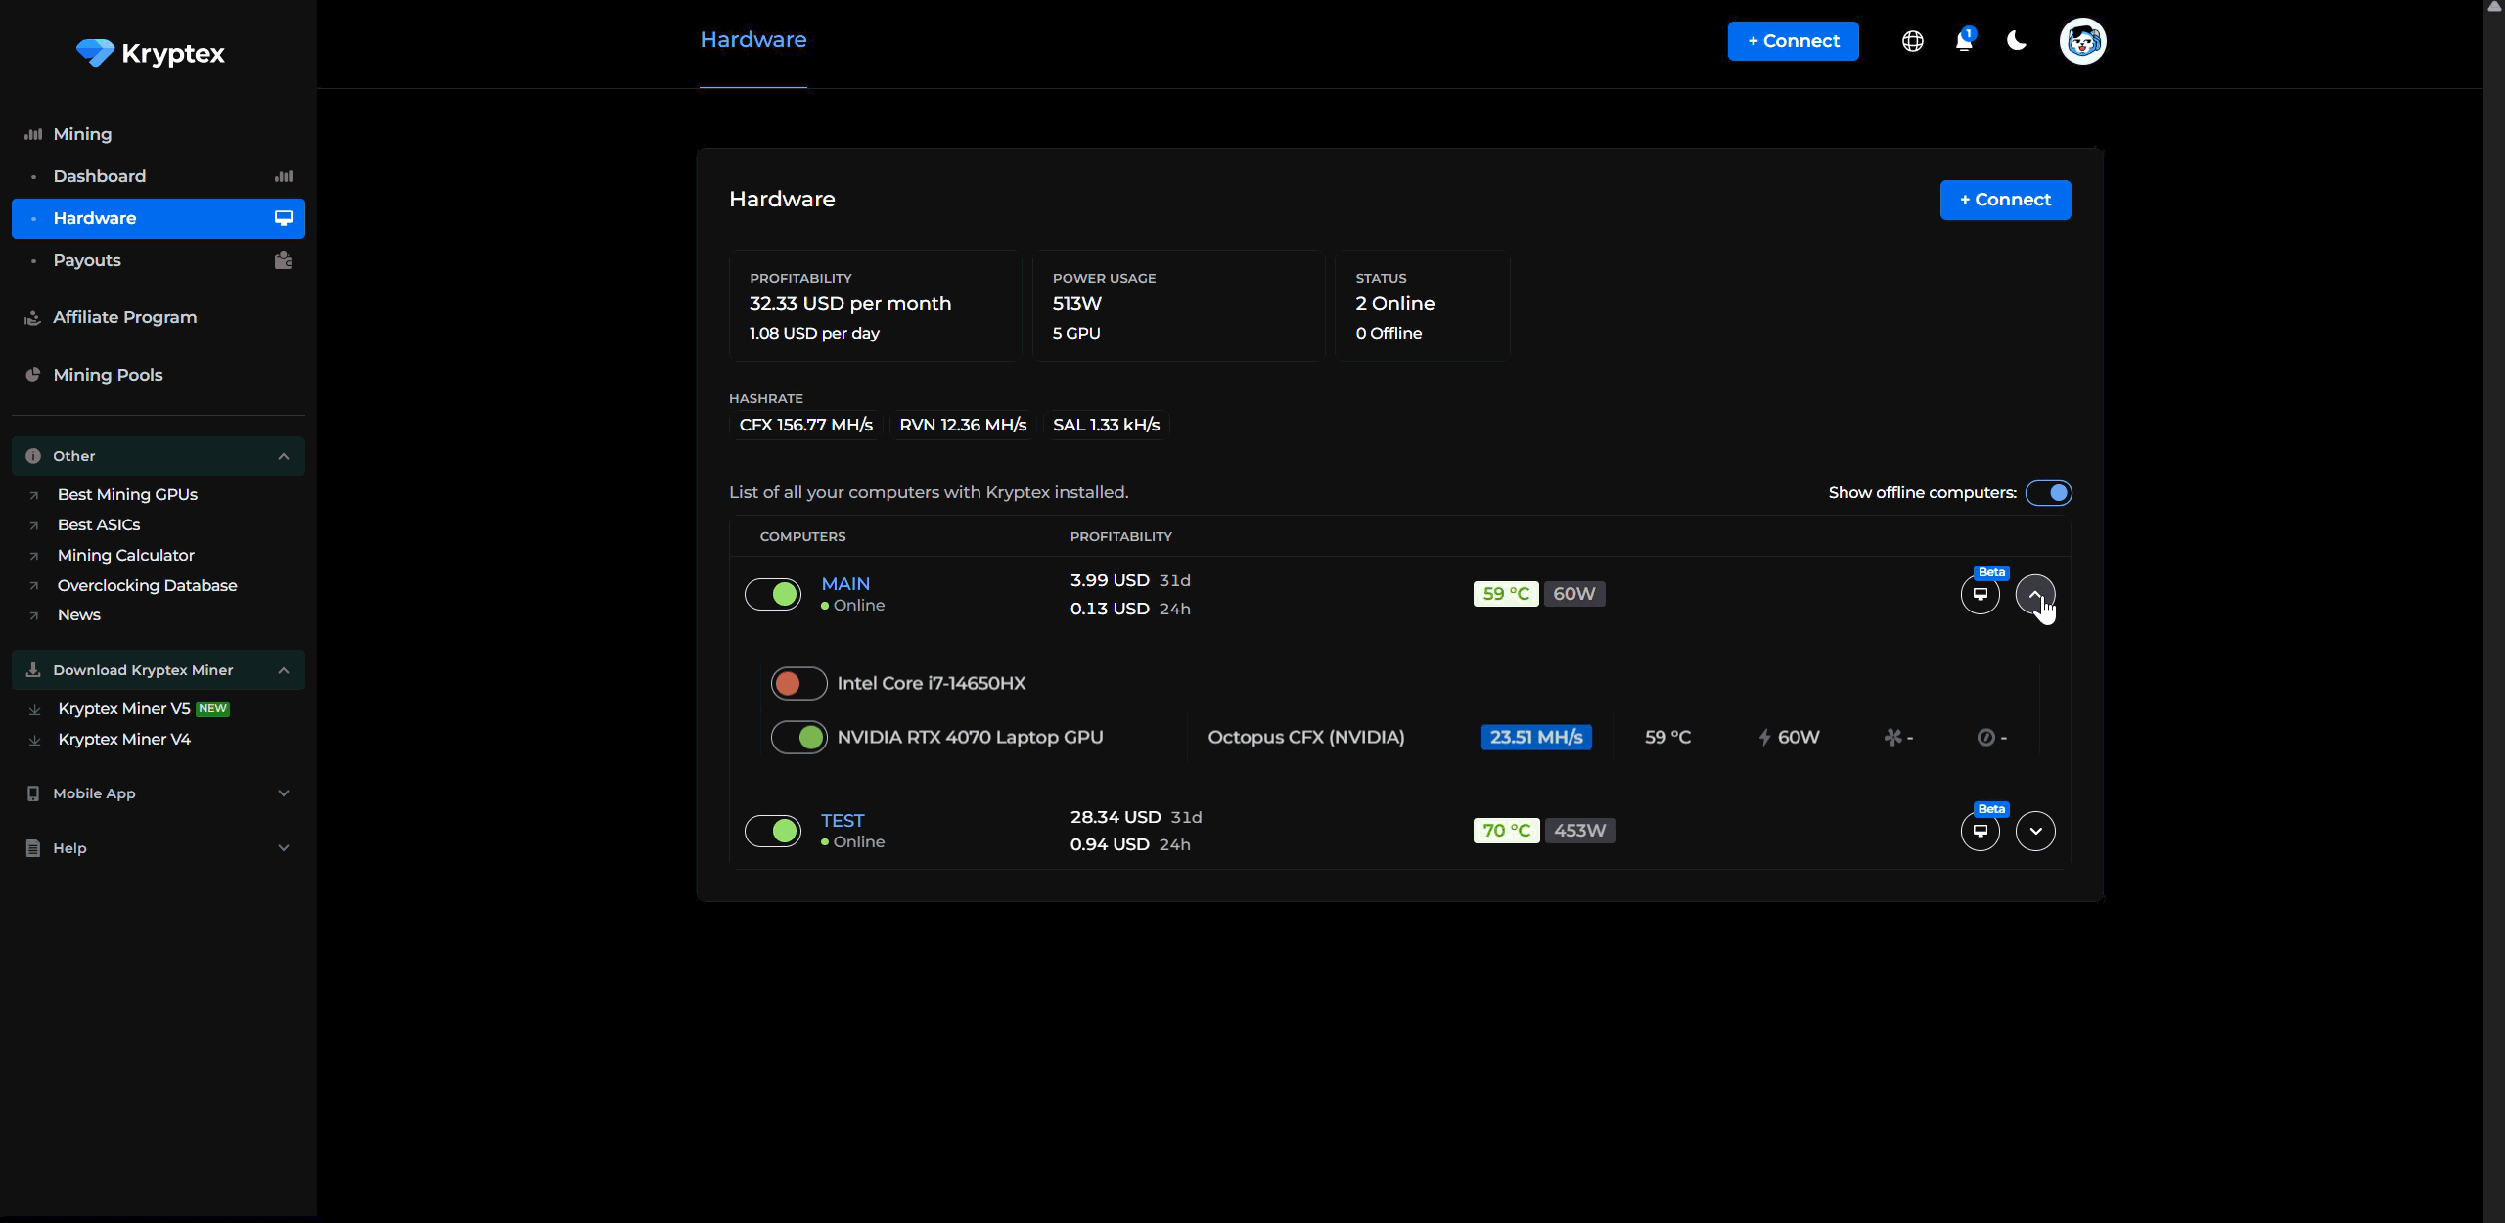This screenshot has width=2505, height=1223.
Task: Click SAL 1.33 kH/s hashrate badge
Action: [x=1106, y=425]
